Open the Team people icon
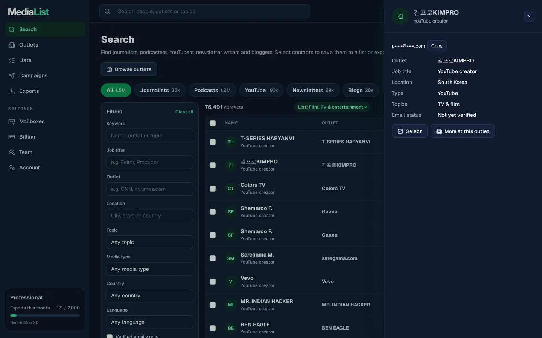 point(12,152)
